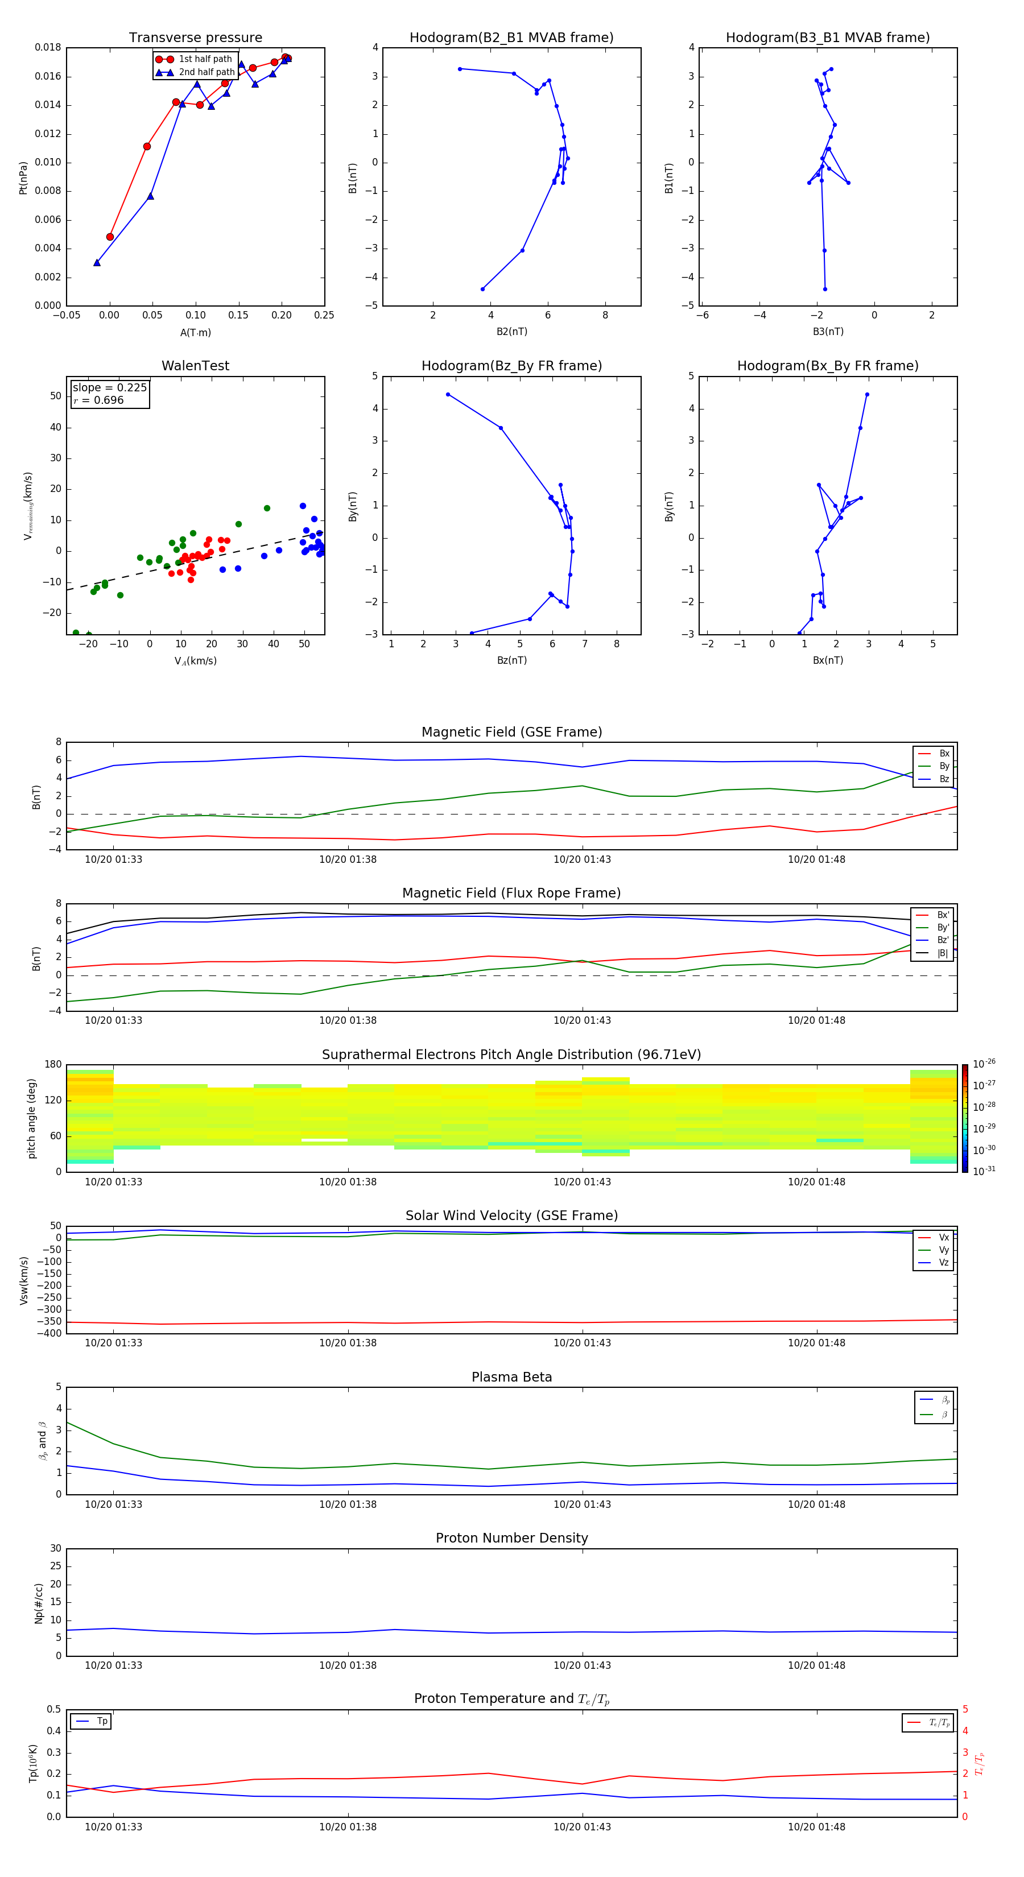This screenshot has height=1877, width=1024.
Task: Click the 'Hodogram(B3_B1 MVAB frame)' title
Action: click(x=828, y=38)
